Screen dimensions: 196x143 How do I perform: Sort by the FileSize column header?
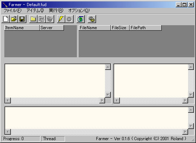point(120,28)
